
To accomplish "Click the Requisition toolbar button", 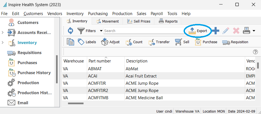I will (x=235, y=42).
